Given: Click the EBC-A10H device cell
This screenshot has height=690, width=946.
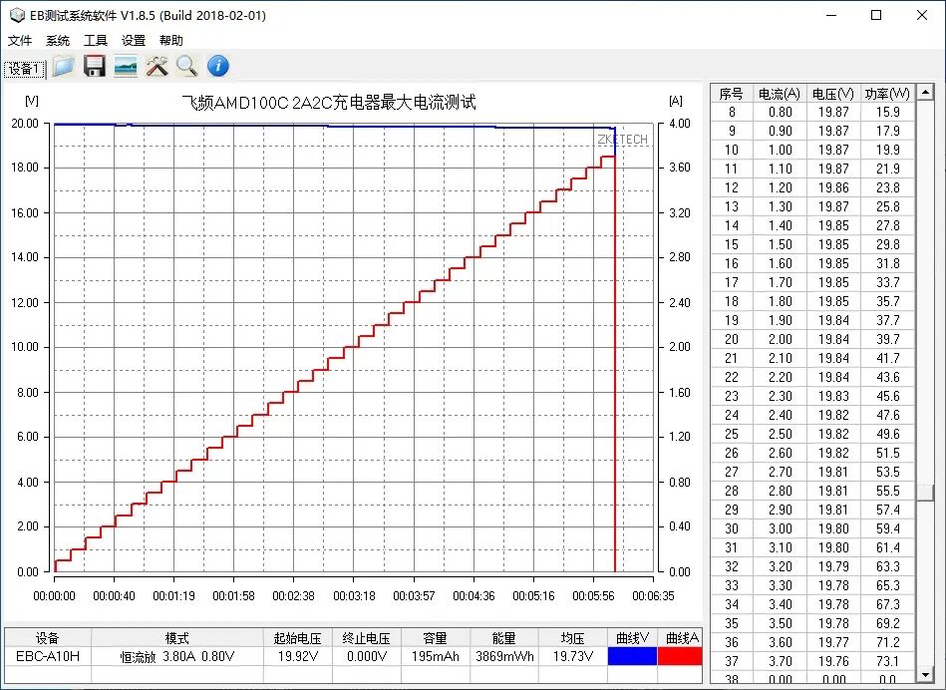Looking at the screenshot, I should [48, 656].
